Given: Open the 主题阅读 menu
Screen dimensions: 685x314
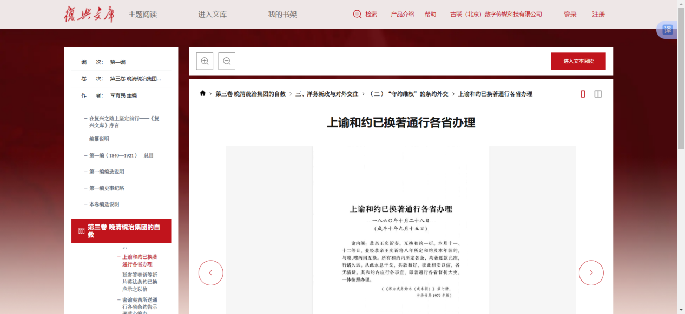Looking at the screenshot, I should pos(142,15).
